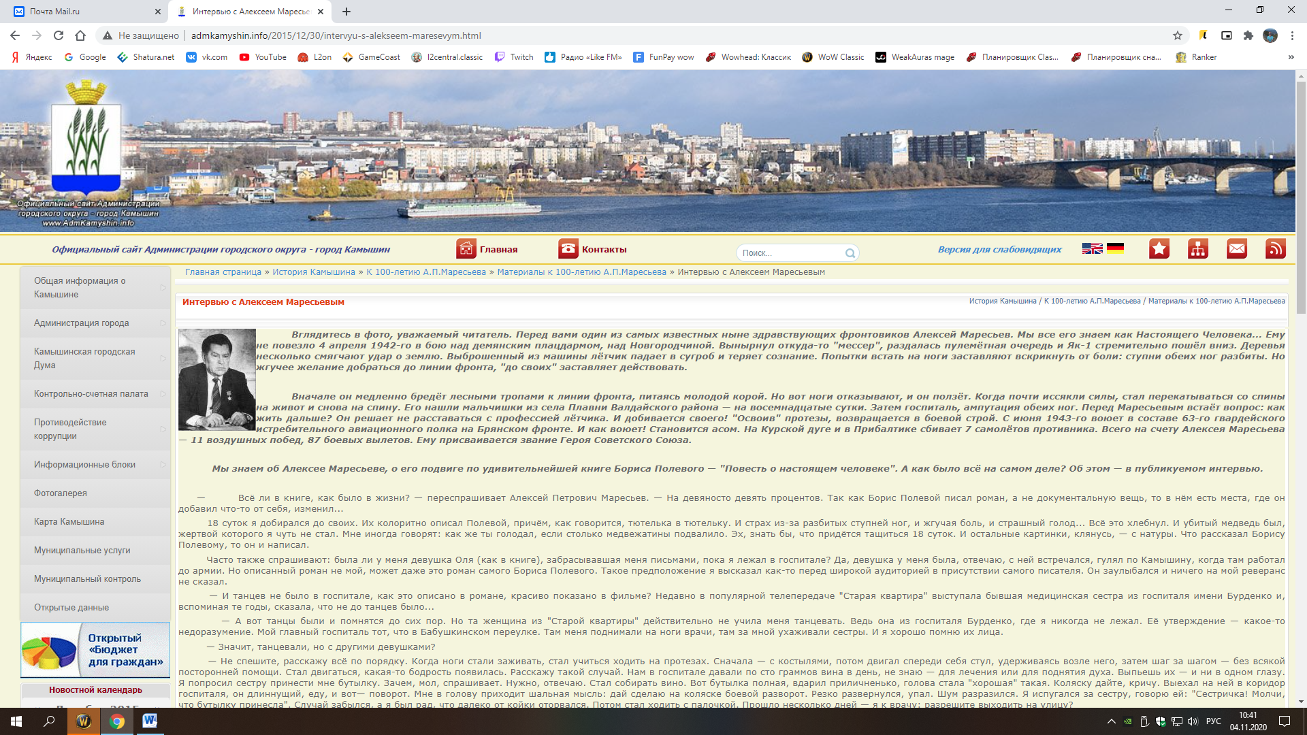Click the German language flag icon
This screenshot has height=735, width=1307.
[1115, 247]
